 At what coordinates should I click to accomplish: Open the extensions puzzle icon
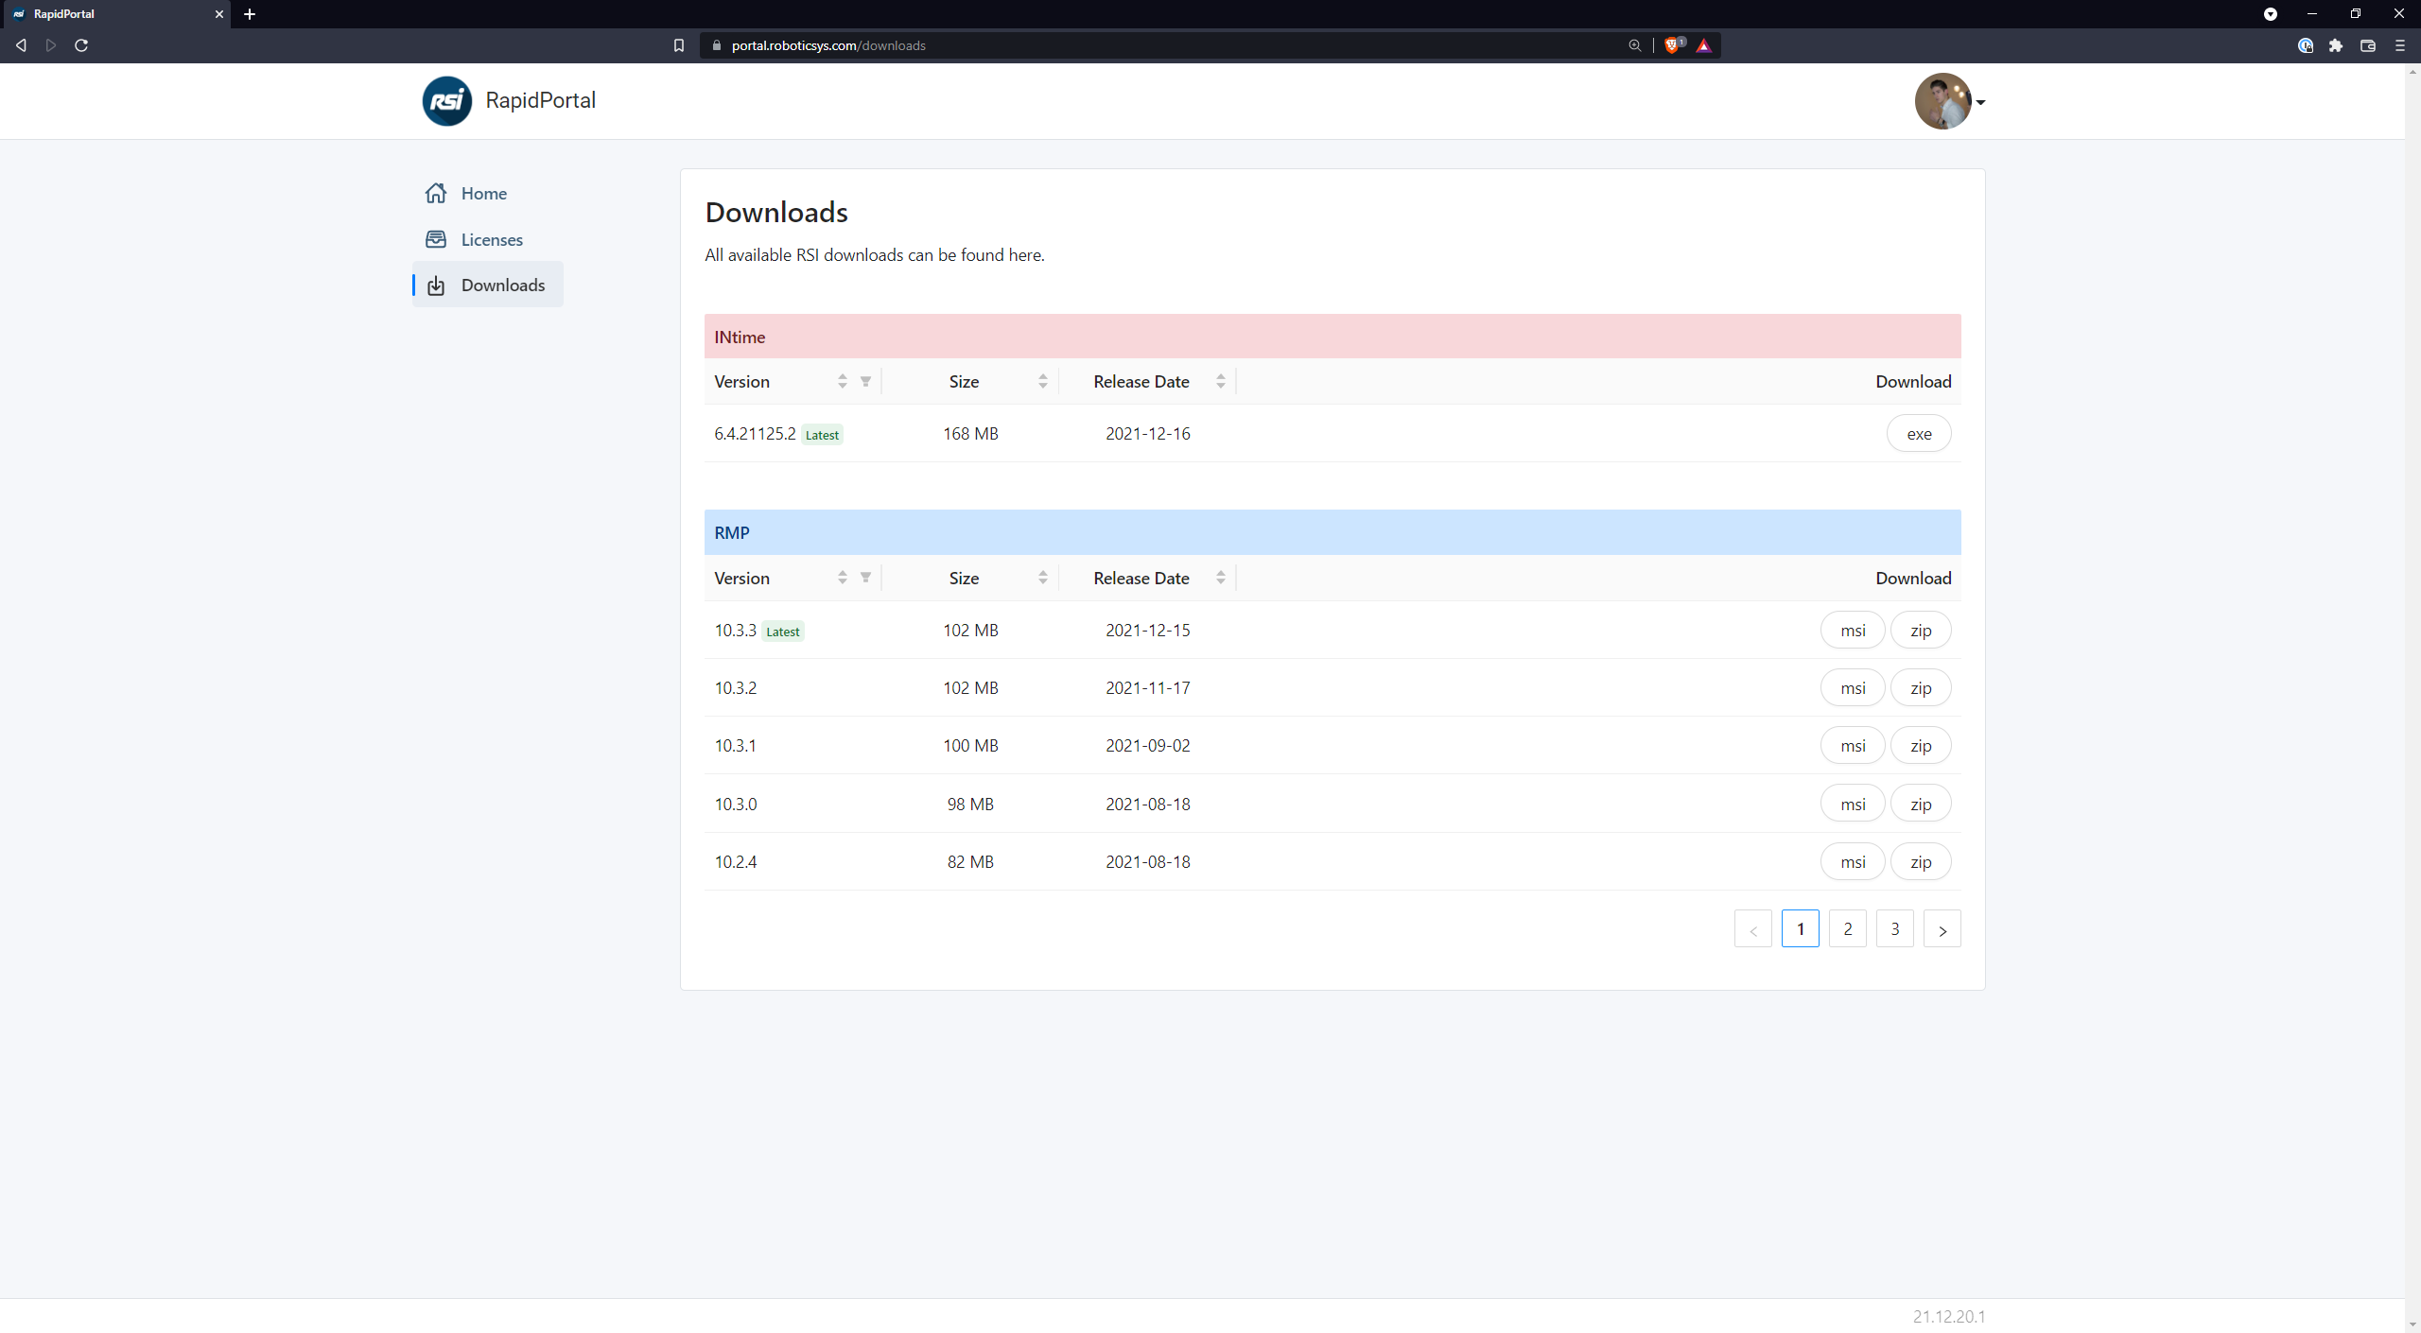2336,45
